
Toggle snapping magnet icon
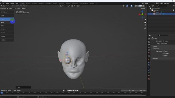coord(72,6)
